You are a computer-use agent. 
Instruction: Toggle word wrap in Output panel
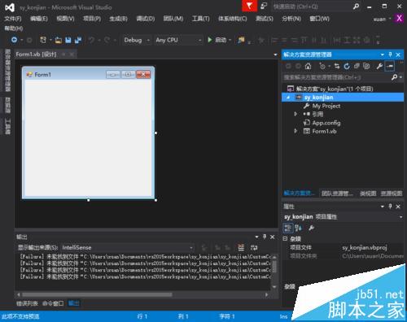click(x=254, y=247)
